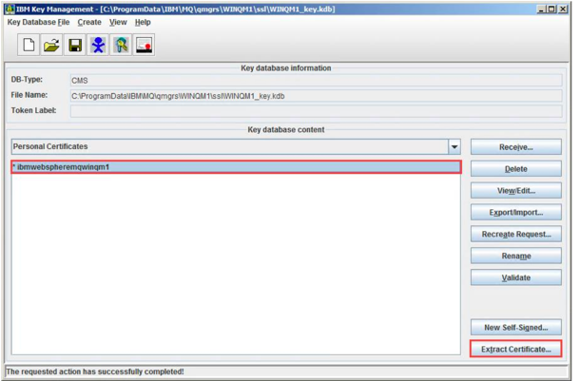Click the IBM Key Management title bar icon
Image resolution: width=580 pixels, height=381 pixels.
(10, 9)
